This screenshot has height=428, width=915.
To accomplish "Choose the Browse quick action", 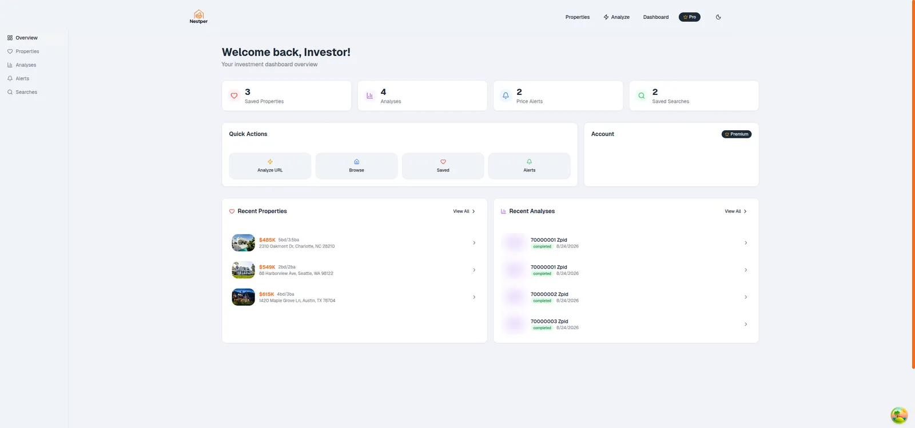I will (356, 166).
